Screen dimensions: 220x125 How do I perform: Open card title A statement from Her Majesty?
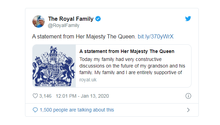point(127,51)
